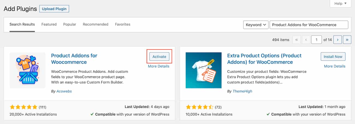Visit the Acowebs author link

tap(64, 91)
